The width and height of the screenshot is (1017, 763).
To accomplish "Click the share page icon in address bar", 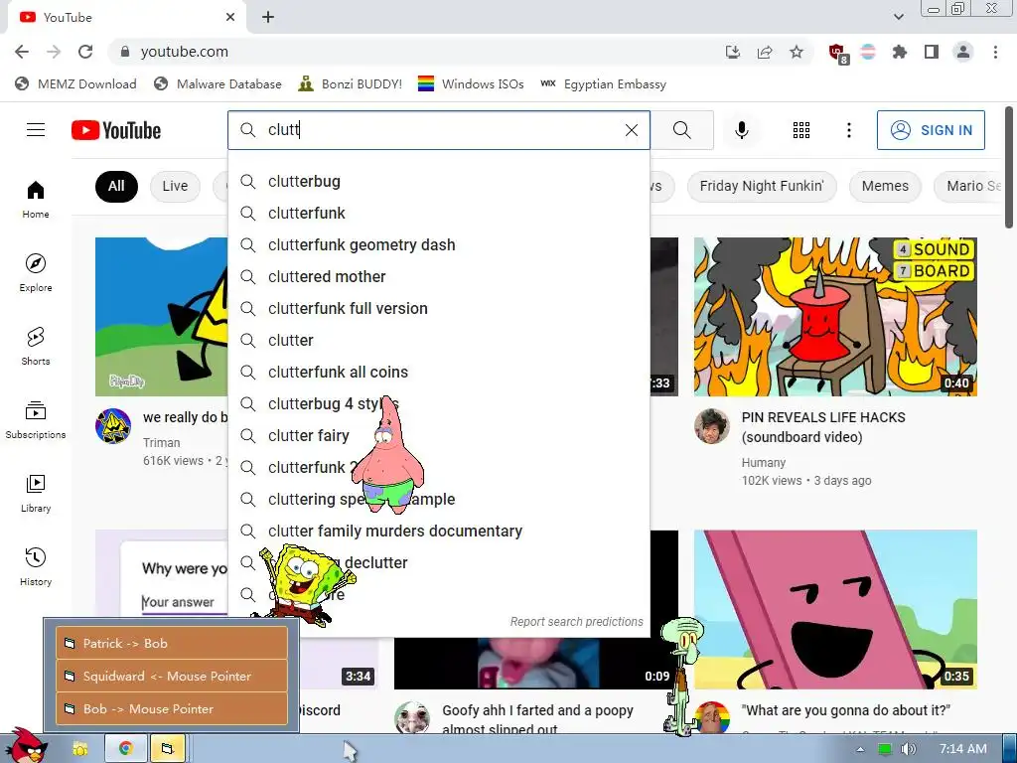I will pyautogui.click(x=765, y=52).
